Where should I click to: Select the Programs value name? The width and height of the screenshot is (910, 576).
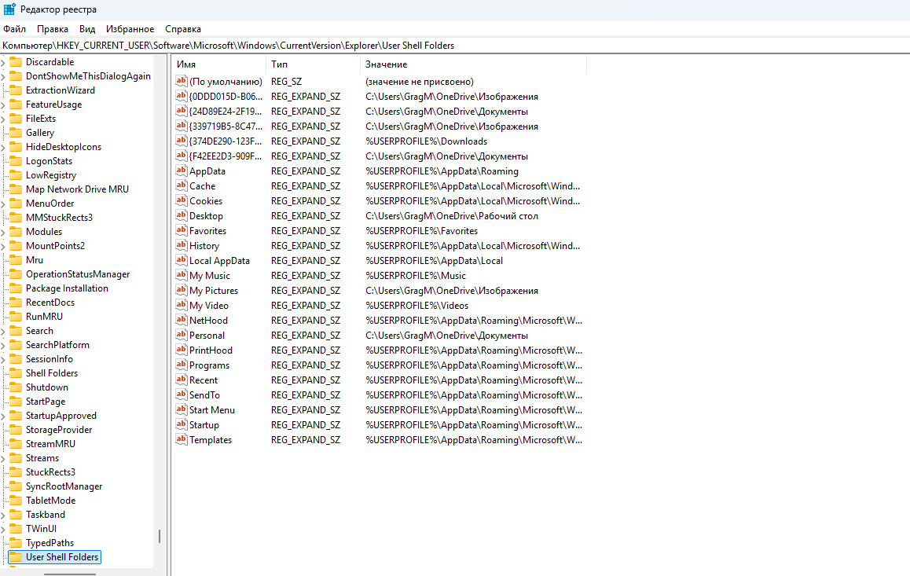click(x=209, y=365)
